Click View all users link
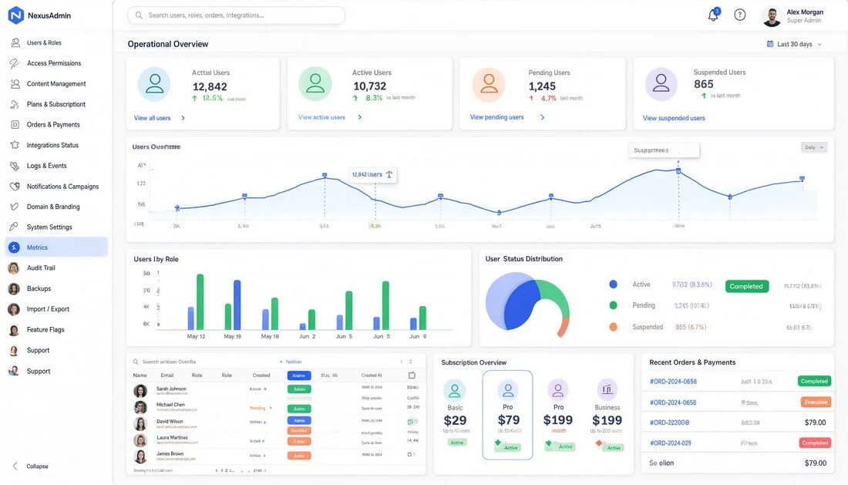 pos(152,118)
